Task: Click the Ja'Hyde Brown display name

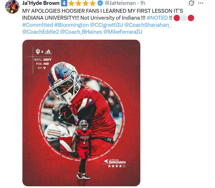Action: point(41,3)
